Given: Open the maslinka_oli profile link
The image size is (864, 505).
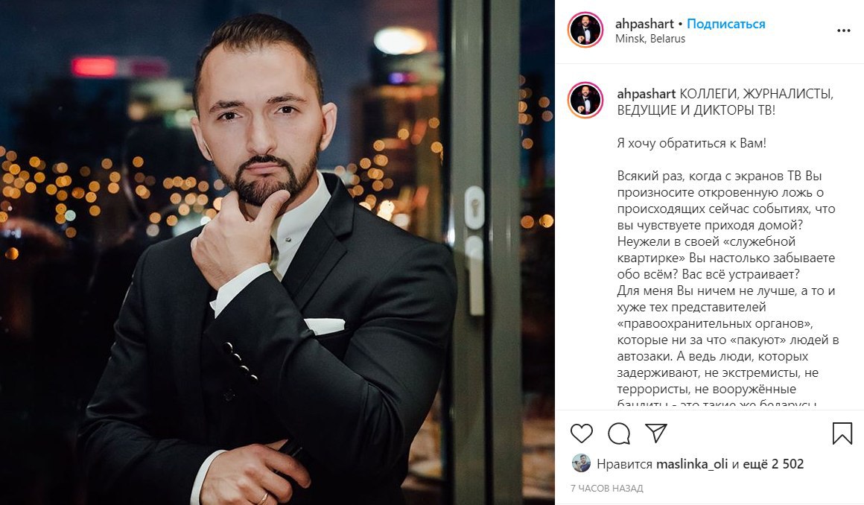Looking at the screenshot, I should (x=692, y=464).
